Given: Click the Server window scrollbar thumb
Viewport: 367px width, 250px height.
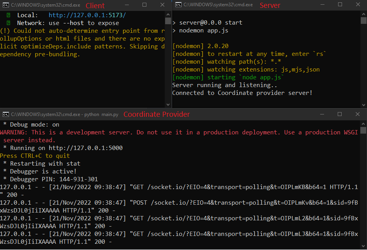Looking at the screenshot, I should [x=363, y=21].
